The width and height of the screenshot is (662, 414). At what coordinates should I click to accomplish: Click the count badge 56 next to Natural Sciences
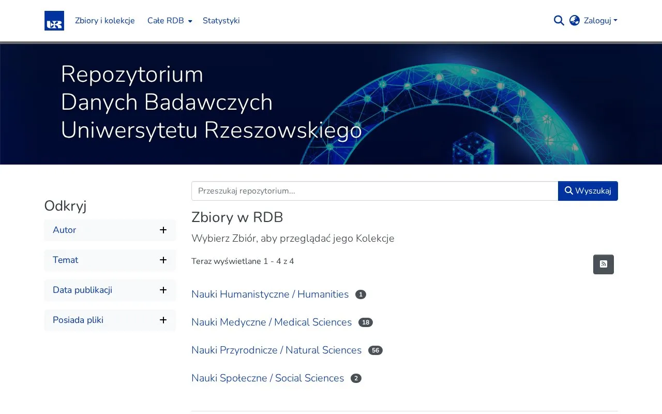tap(375, 350)
